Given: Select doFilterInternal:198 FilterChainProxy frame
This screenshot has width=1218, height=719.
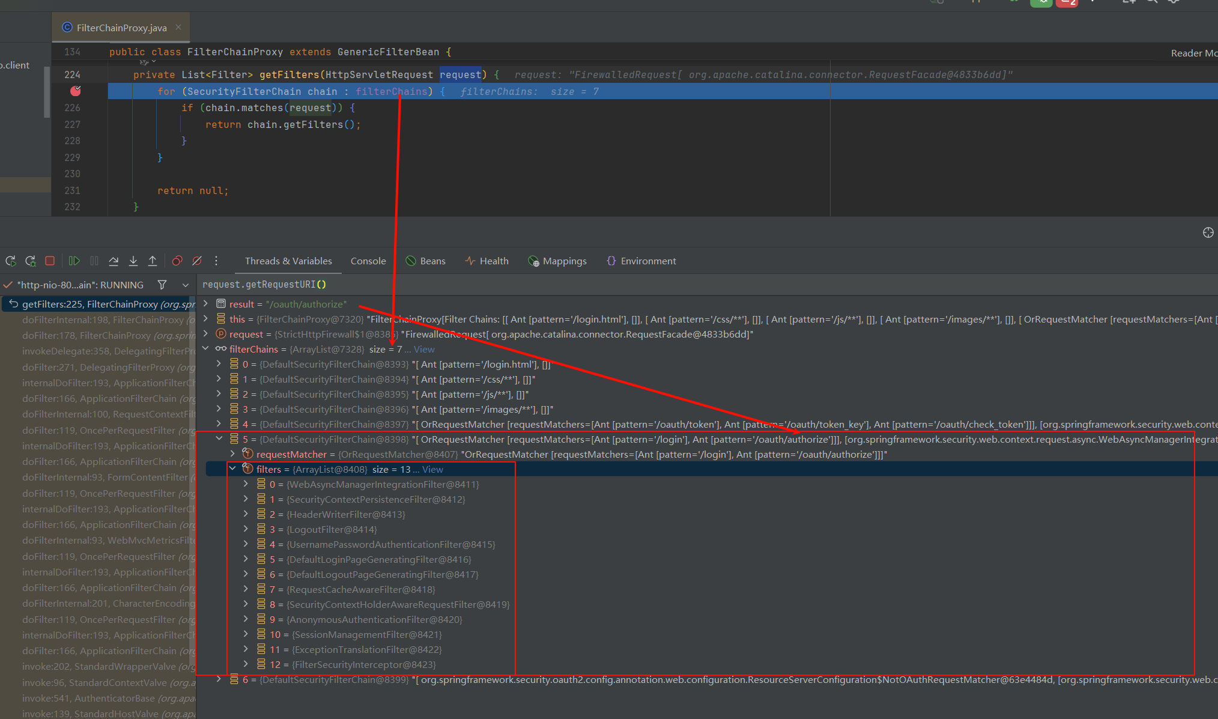Looking at the screenshot, I should click(99, 320).
